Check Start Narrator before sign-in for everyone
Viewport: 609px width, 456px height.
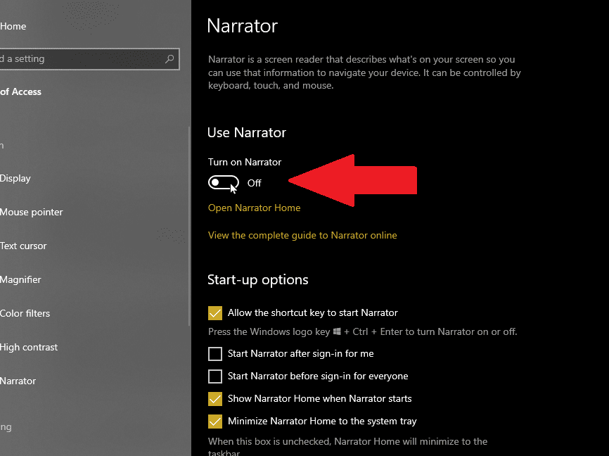pyautogui.click(x=214, y=376)
